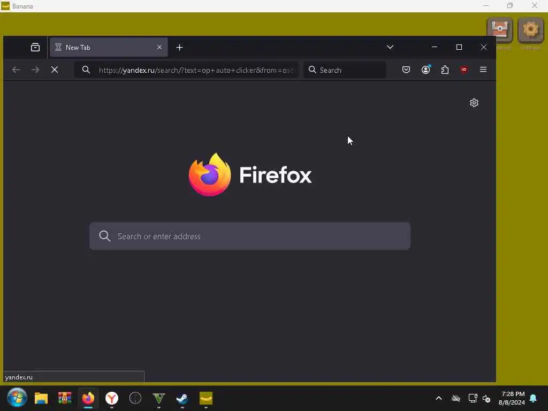
Task: Open Steam from the taskbar
Action: (x=182, y=398)
